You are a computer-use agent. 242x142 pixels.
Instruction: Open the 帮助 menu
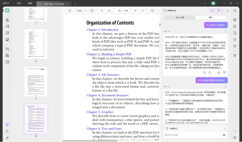pyautogui.click(x=30, y=3)
